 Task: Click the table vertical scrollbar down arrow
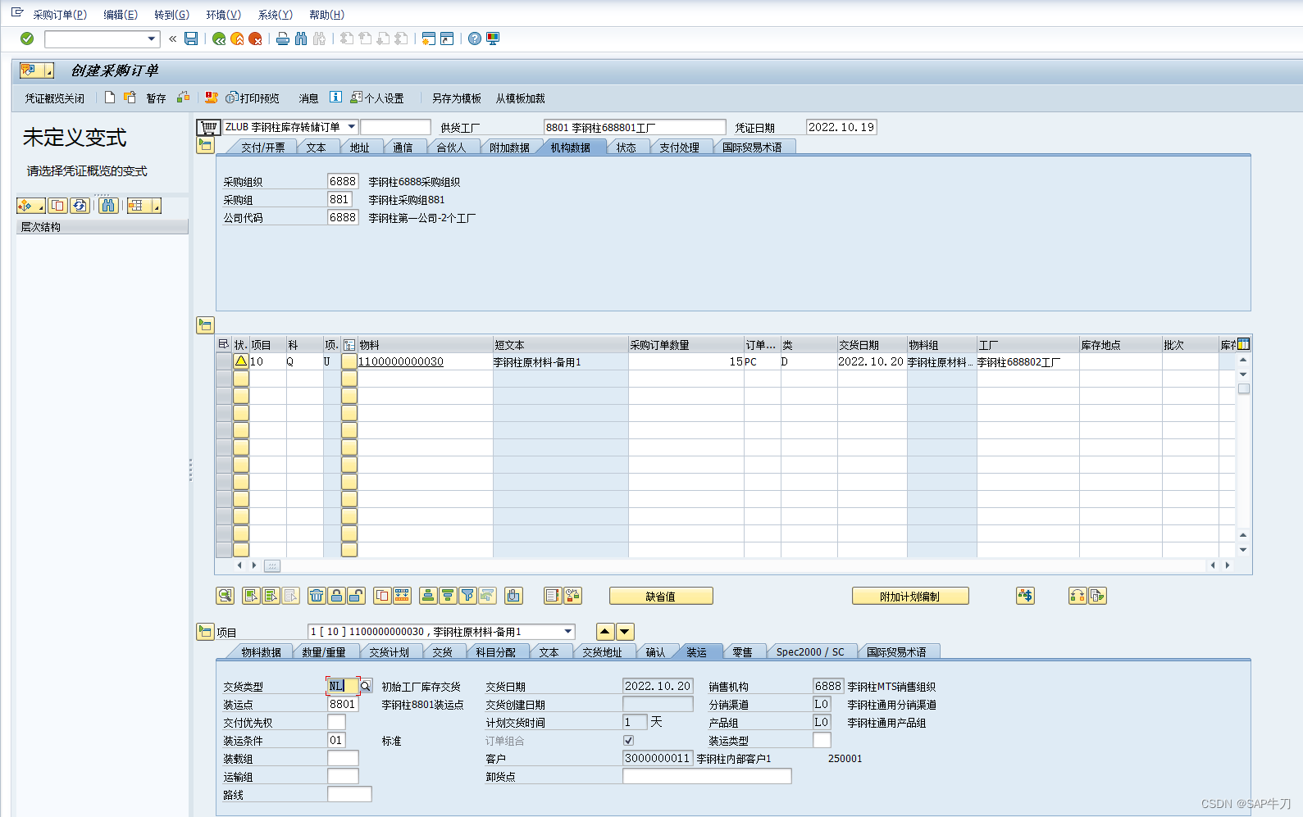1243,550
